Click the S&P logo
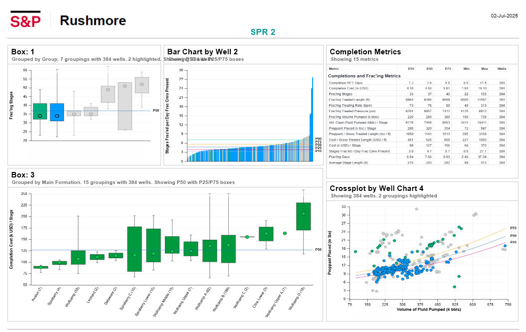Screen dimensions: 526x332 (x=25, y=20)
